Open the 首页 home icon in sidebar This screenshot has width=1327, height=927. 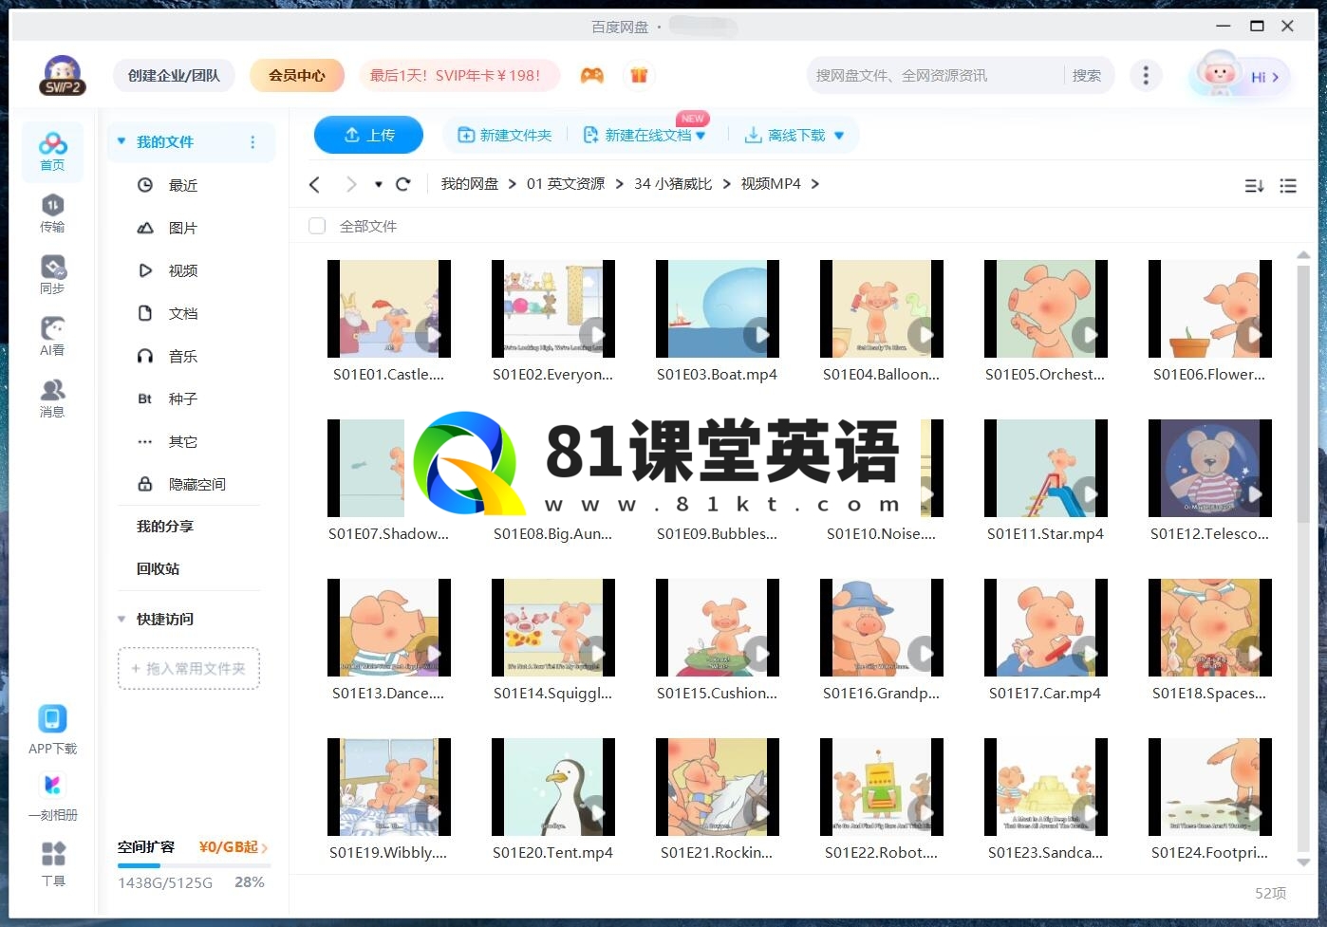click(x=52, y=151)
